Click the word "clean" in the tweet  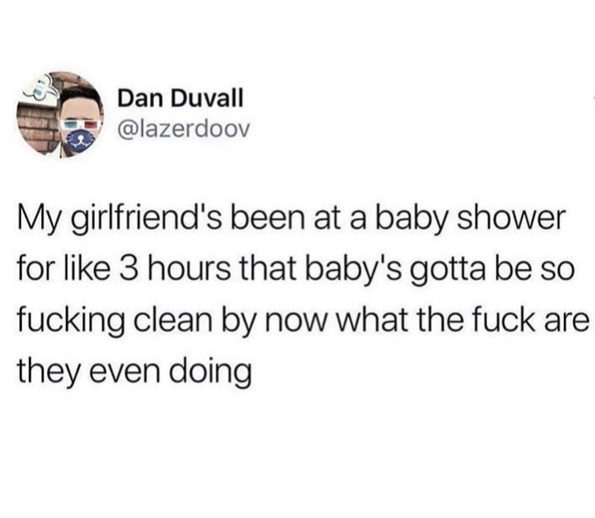173,320
